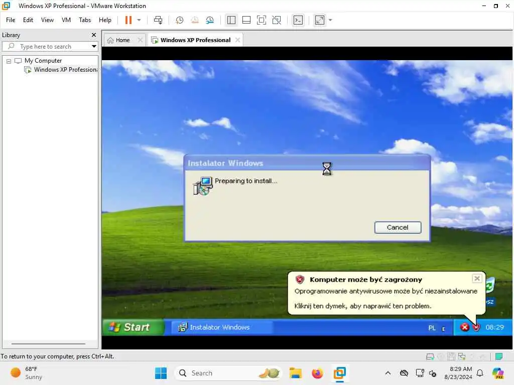Open the console view icon
This screenshot has width=514, height=385.
click(x=298, y=20)
